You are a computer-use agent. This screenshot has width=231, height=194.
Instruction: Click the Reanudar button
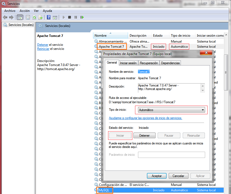point(194,136)
